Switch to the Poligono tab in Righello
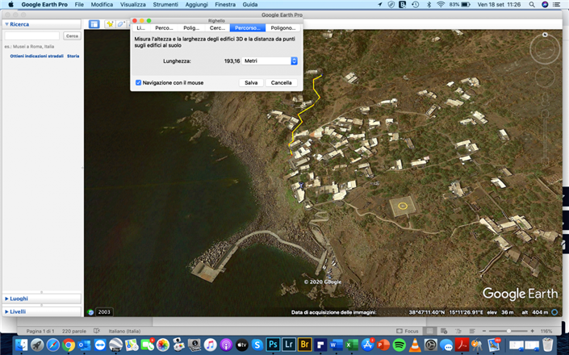The height and width of the screenshot is (355, 569). (x=282, y=28)
